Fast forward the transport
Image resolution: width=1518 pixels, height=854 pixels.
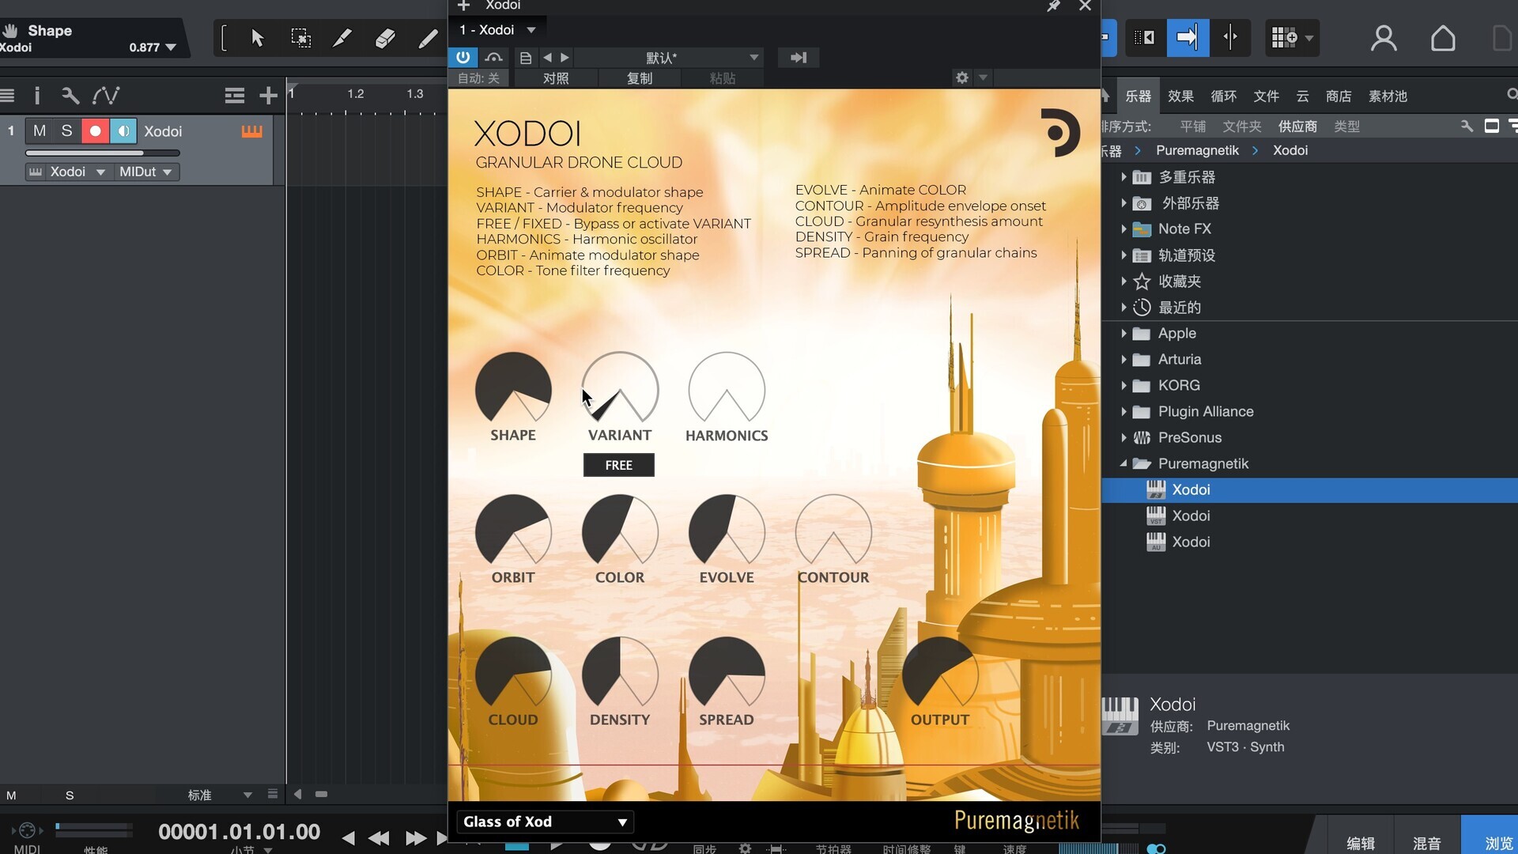416,838
